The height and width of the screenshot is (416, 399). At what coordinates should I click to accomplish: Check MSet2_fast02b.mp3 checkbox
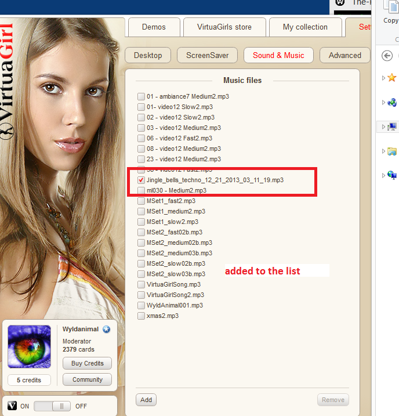click(141, 232)
